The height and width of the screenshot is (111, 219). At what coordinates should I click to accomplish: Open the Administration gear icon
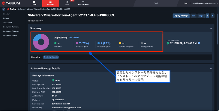83,2
